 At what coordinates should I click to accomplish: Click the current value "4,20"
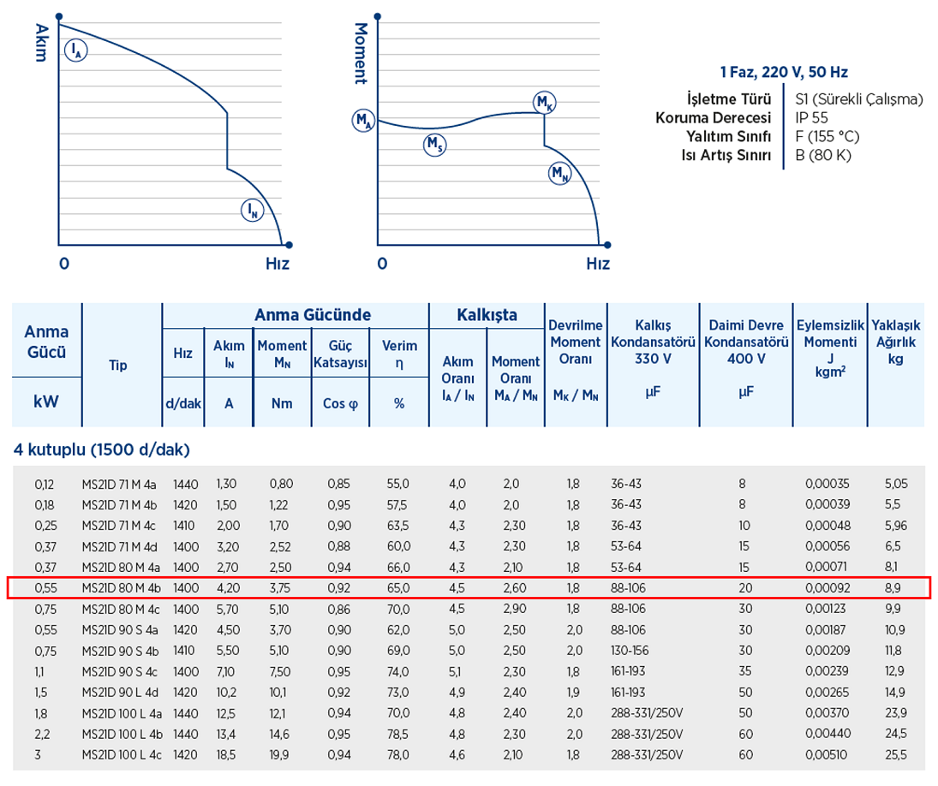[x=228, y=588]
